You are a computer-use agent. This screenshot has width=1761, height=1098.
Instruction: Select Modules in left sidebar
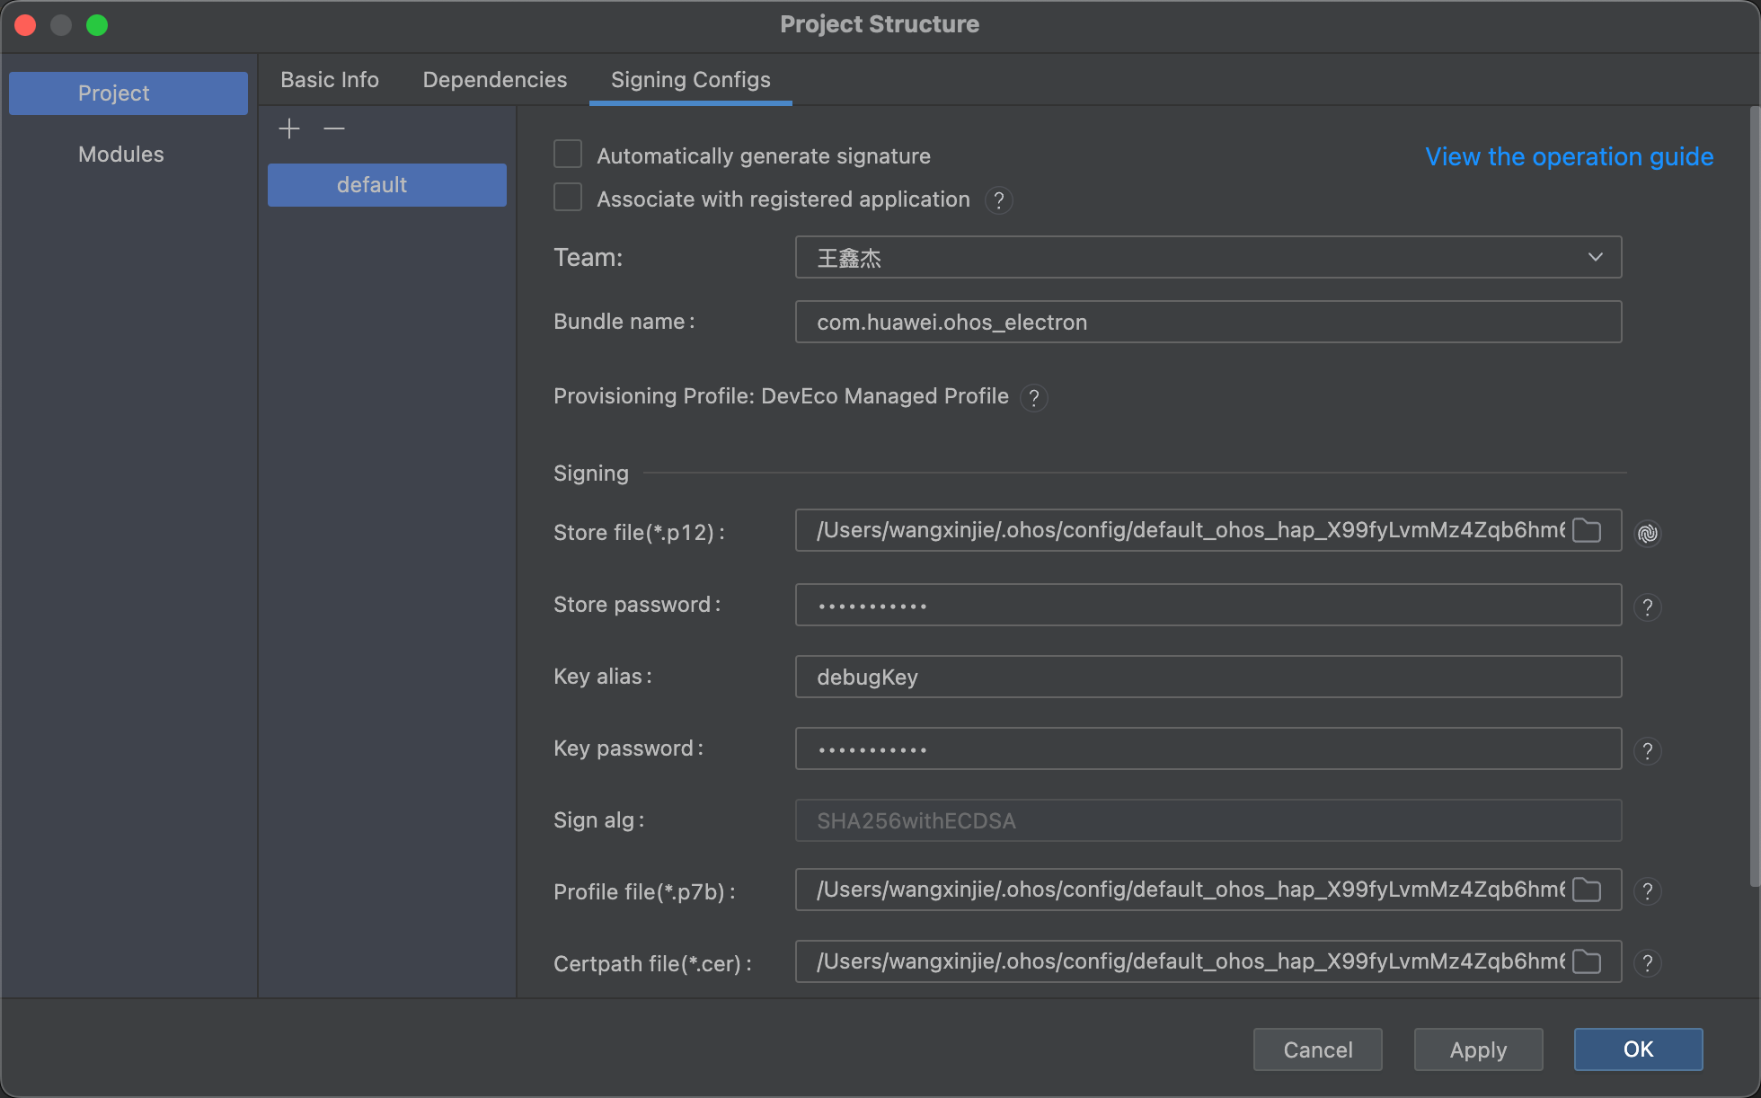pyautogui.click(x=121, y=155)
